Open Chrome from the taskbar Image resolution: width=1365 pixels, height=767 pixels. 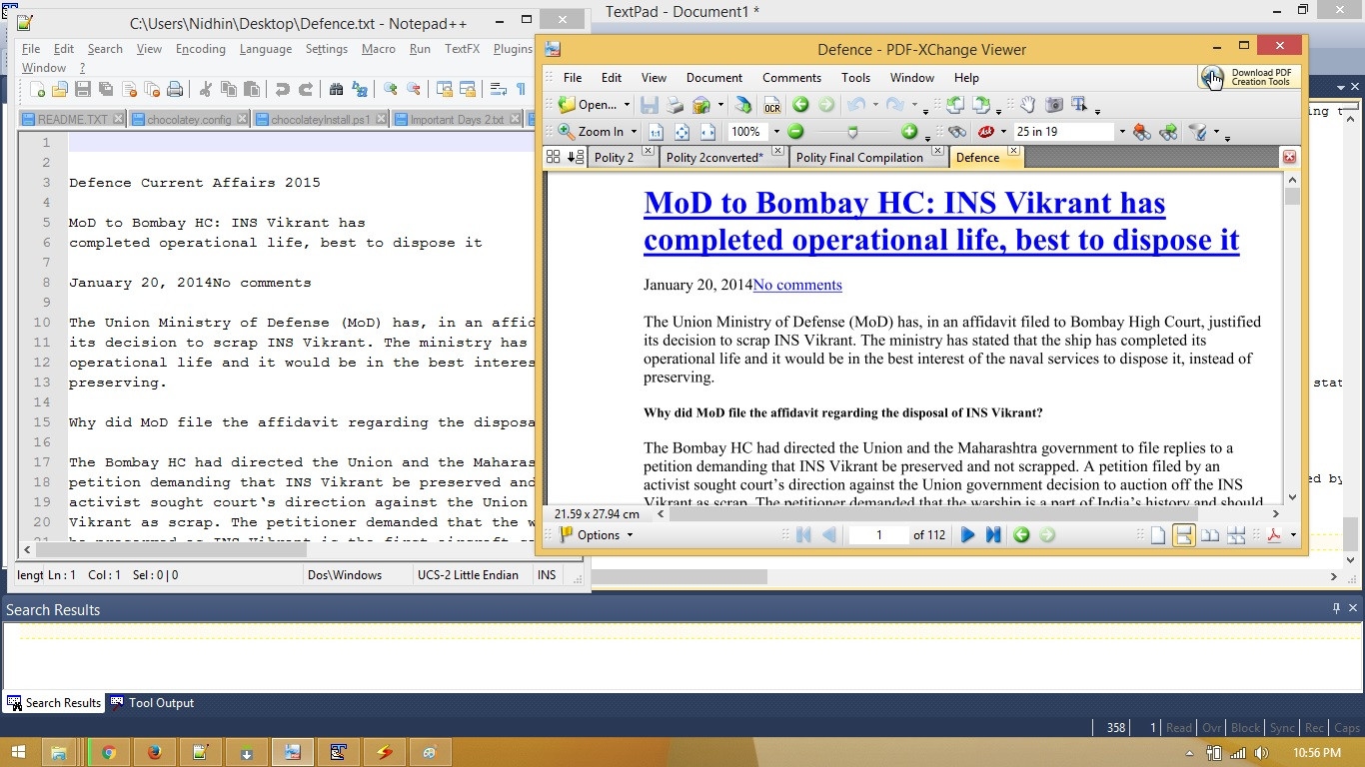click(x=108, y=752)
